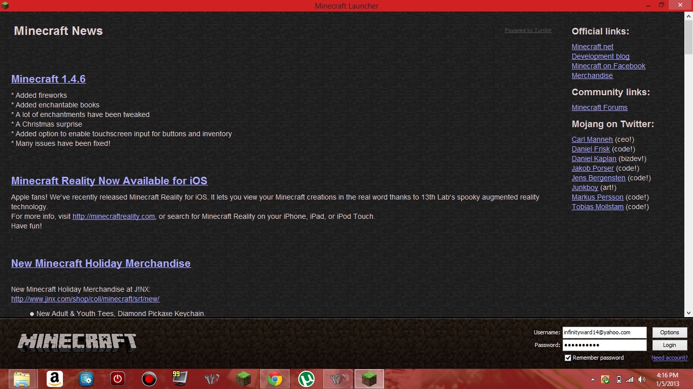The image size is (693, 389).
Task: Click the red power button taskbar icon
Action: coord(118,379)
